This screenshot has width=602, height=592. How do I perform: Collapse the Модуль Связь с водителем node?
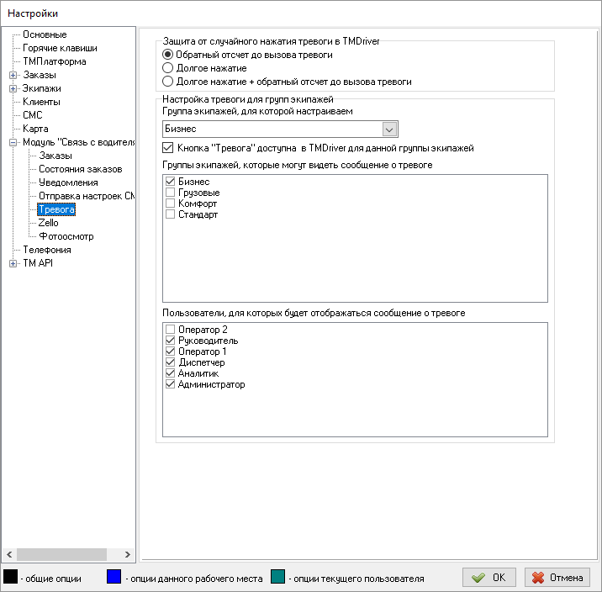[x=13, y=142]
